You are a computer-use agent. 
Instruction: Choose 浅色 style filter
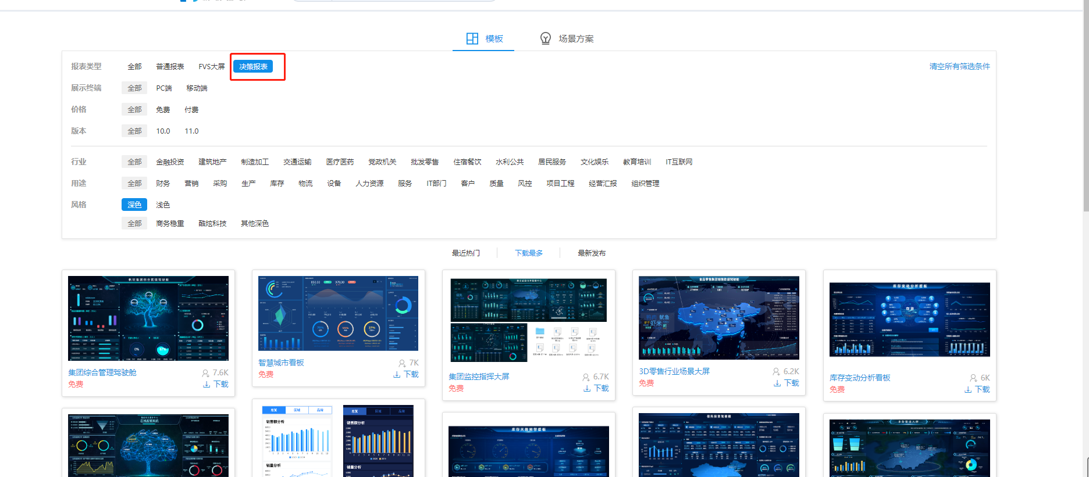pos(163,205)
